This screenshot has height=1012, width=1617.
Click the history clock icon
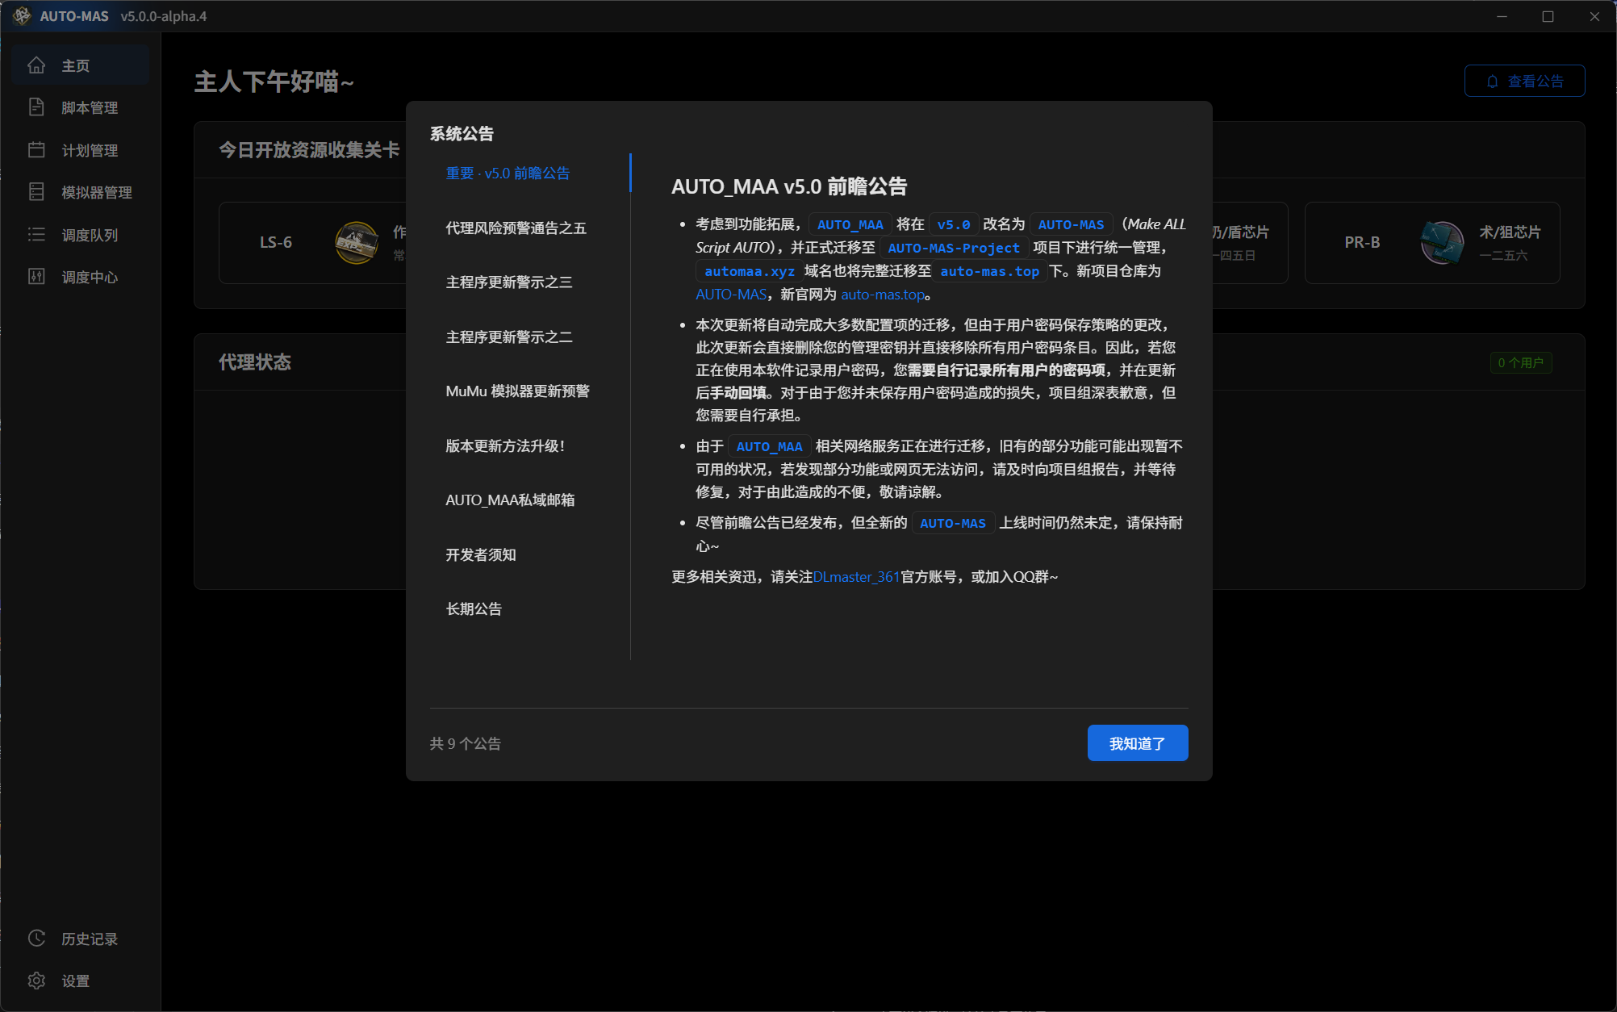tap(36, 939)
